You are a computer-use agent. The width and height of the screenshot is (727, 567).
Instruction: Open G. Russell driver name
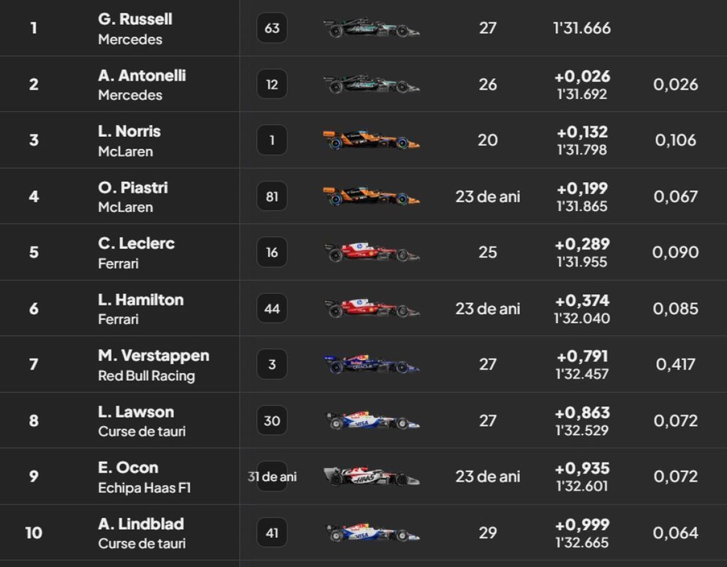pos(135,19)
